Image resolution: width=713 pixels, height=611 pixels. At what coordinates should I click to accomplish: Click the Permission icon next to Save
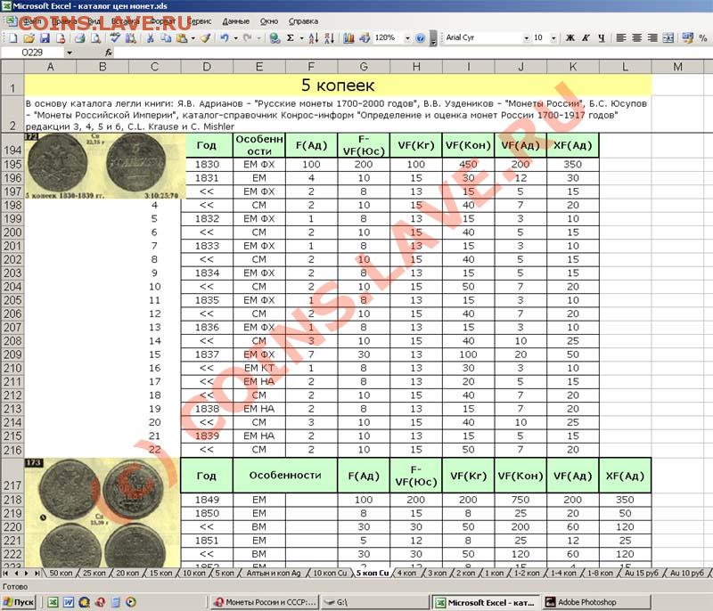[x=61, y=38]
